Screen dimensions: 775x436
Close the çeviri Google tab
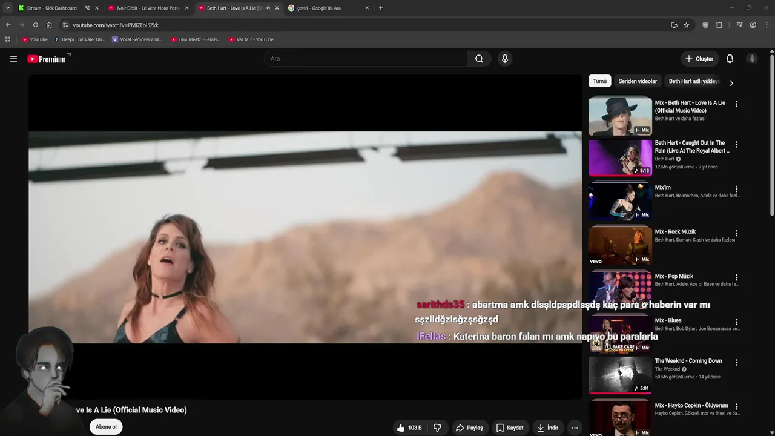[x=367, y=8]
